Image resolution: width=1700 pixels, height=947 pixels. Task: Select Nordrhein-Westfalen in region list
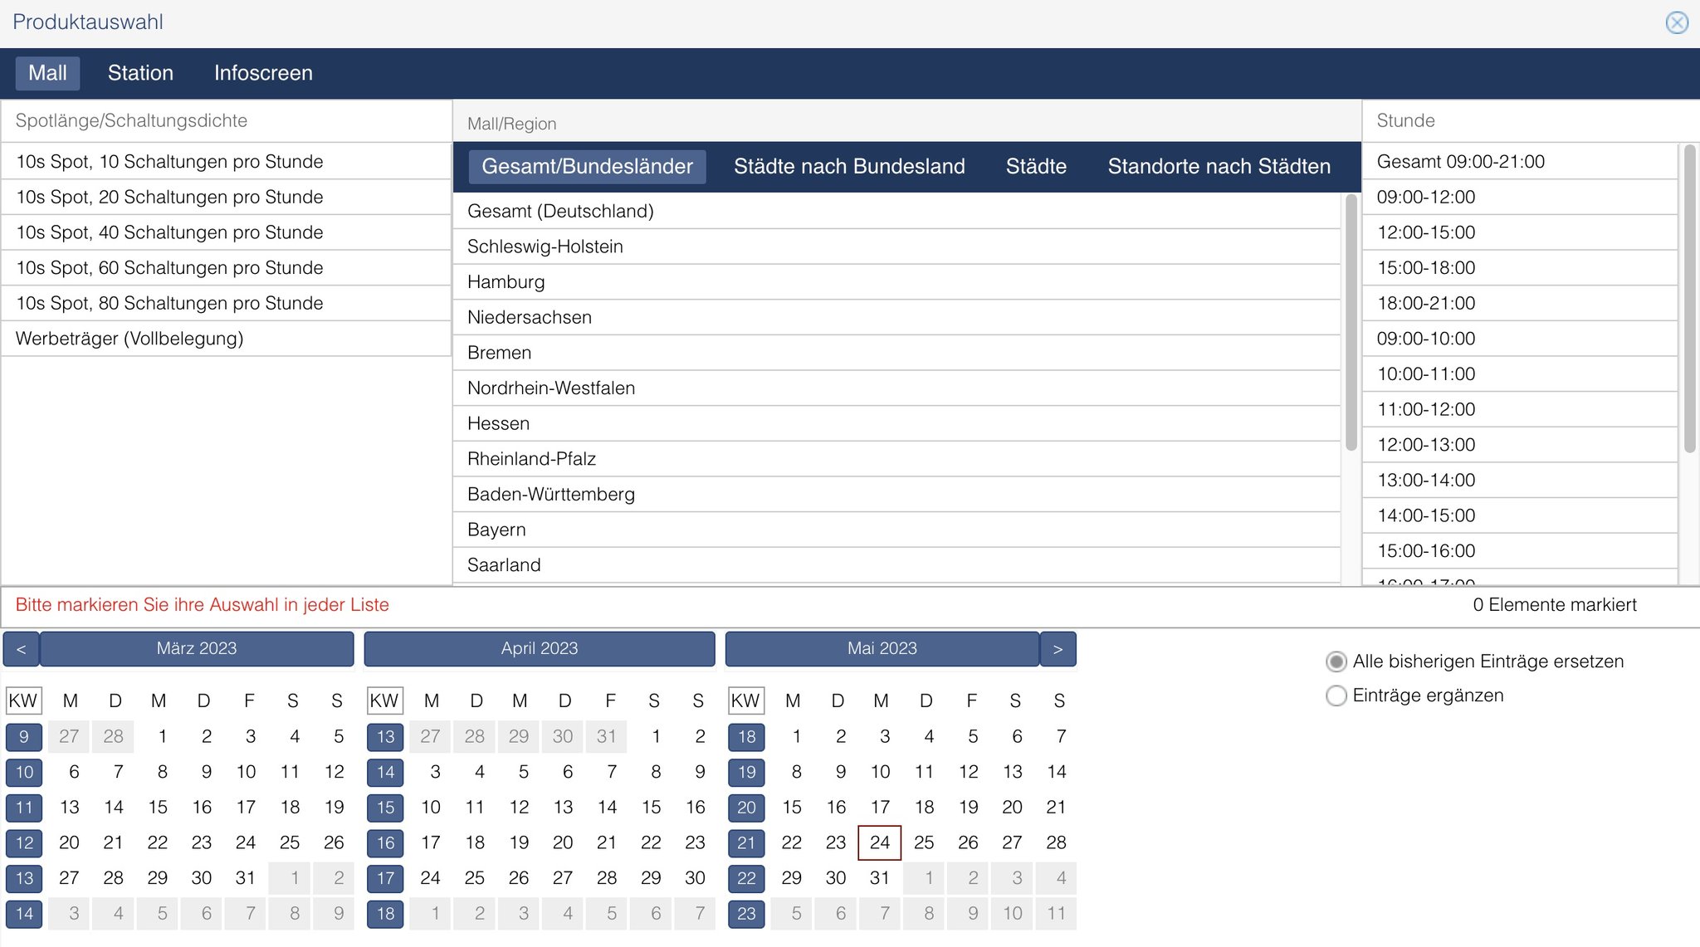coord(551,388)
